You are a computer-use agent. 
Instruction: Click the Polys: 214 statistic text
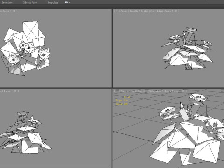pos(122,100)
